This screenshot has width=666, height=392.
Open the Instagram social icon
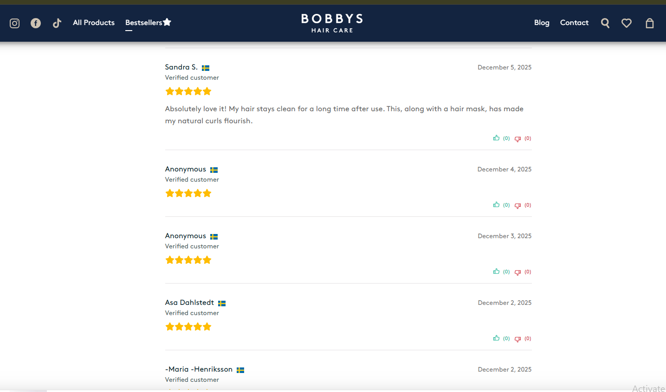pyautogui.click(x=14, y=23)
